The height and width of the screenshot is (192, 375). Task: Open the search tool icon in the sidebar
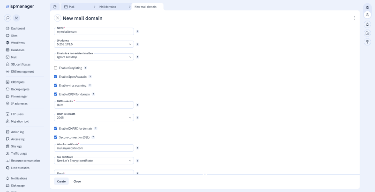[x=7, y=18]
